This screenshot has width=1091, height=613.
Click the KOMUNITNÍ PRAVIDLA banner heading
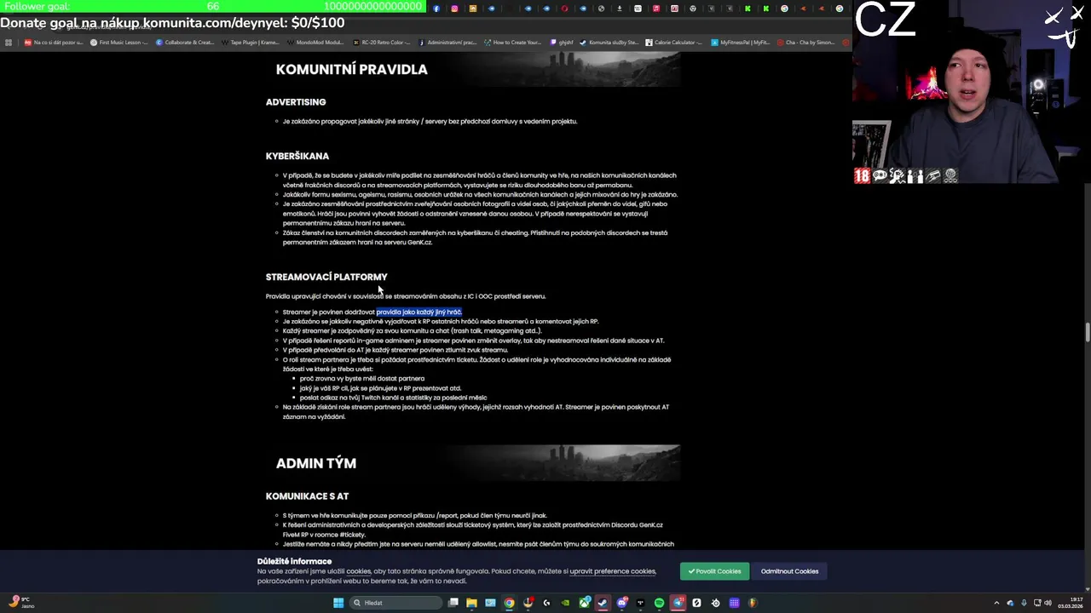click(x=351, y=70)
